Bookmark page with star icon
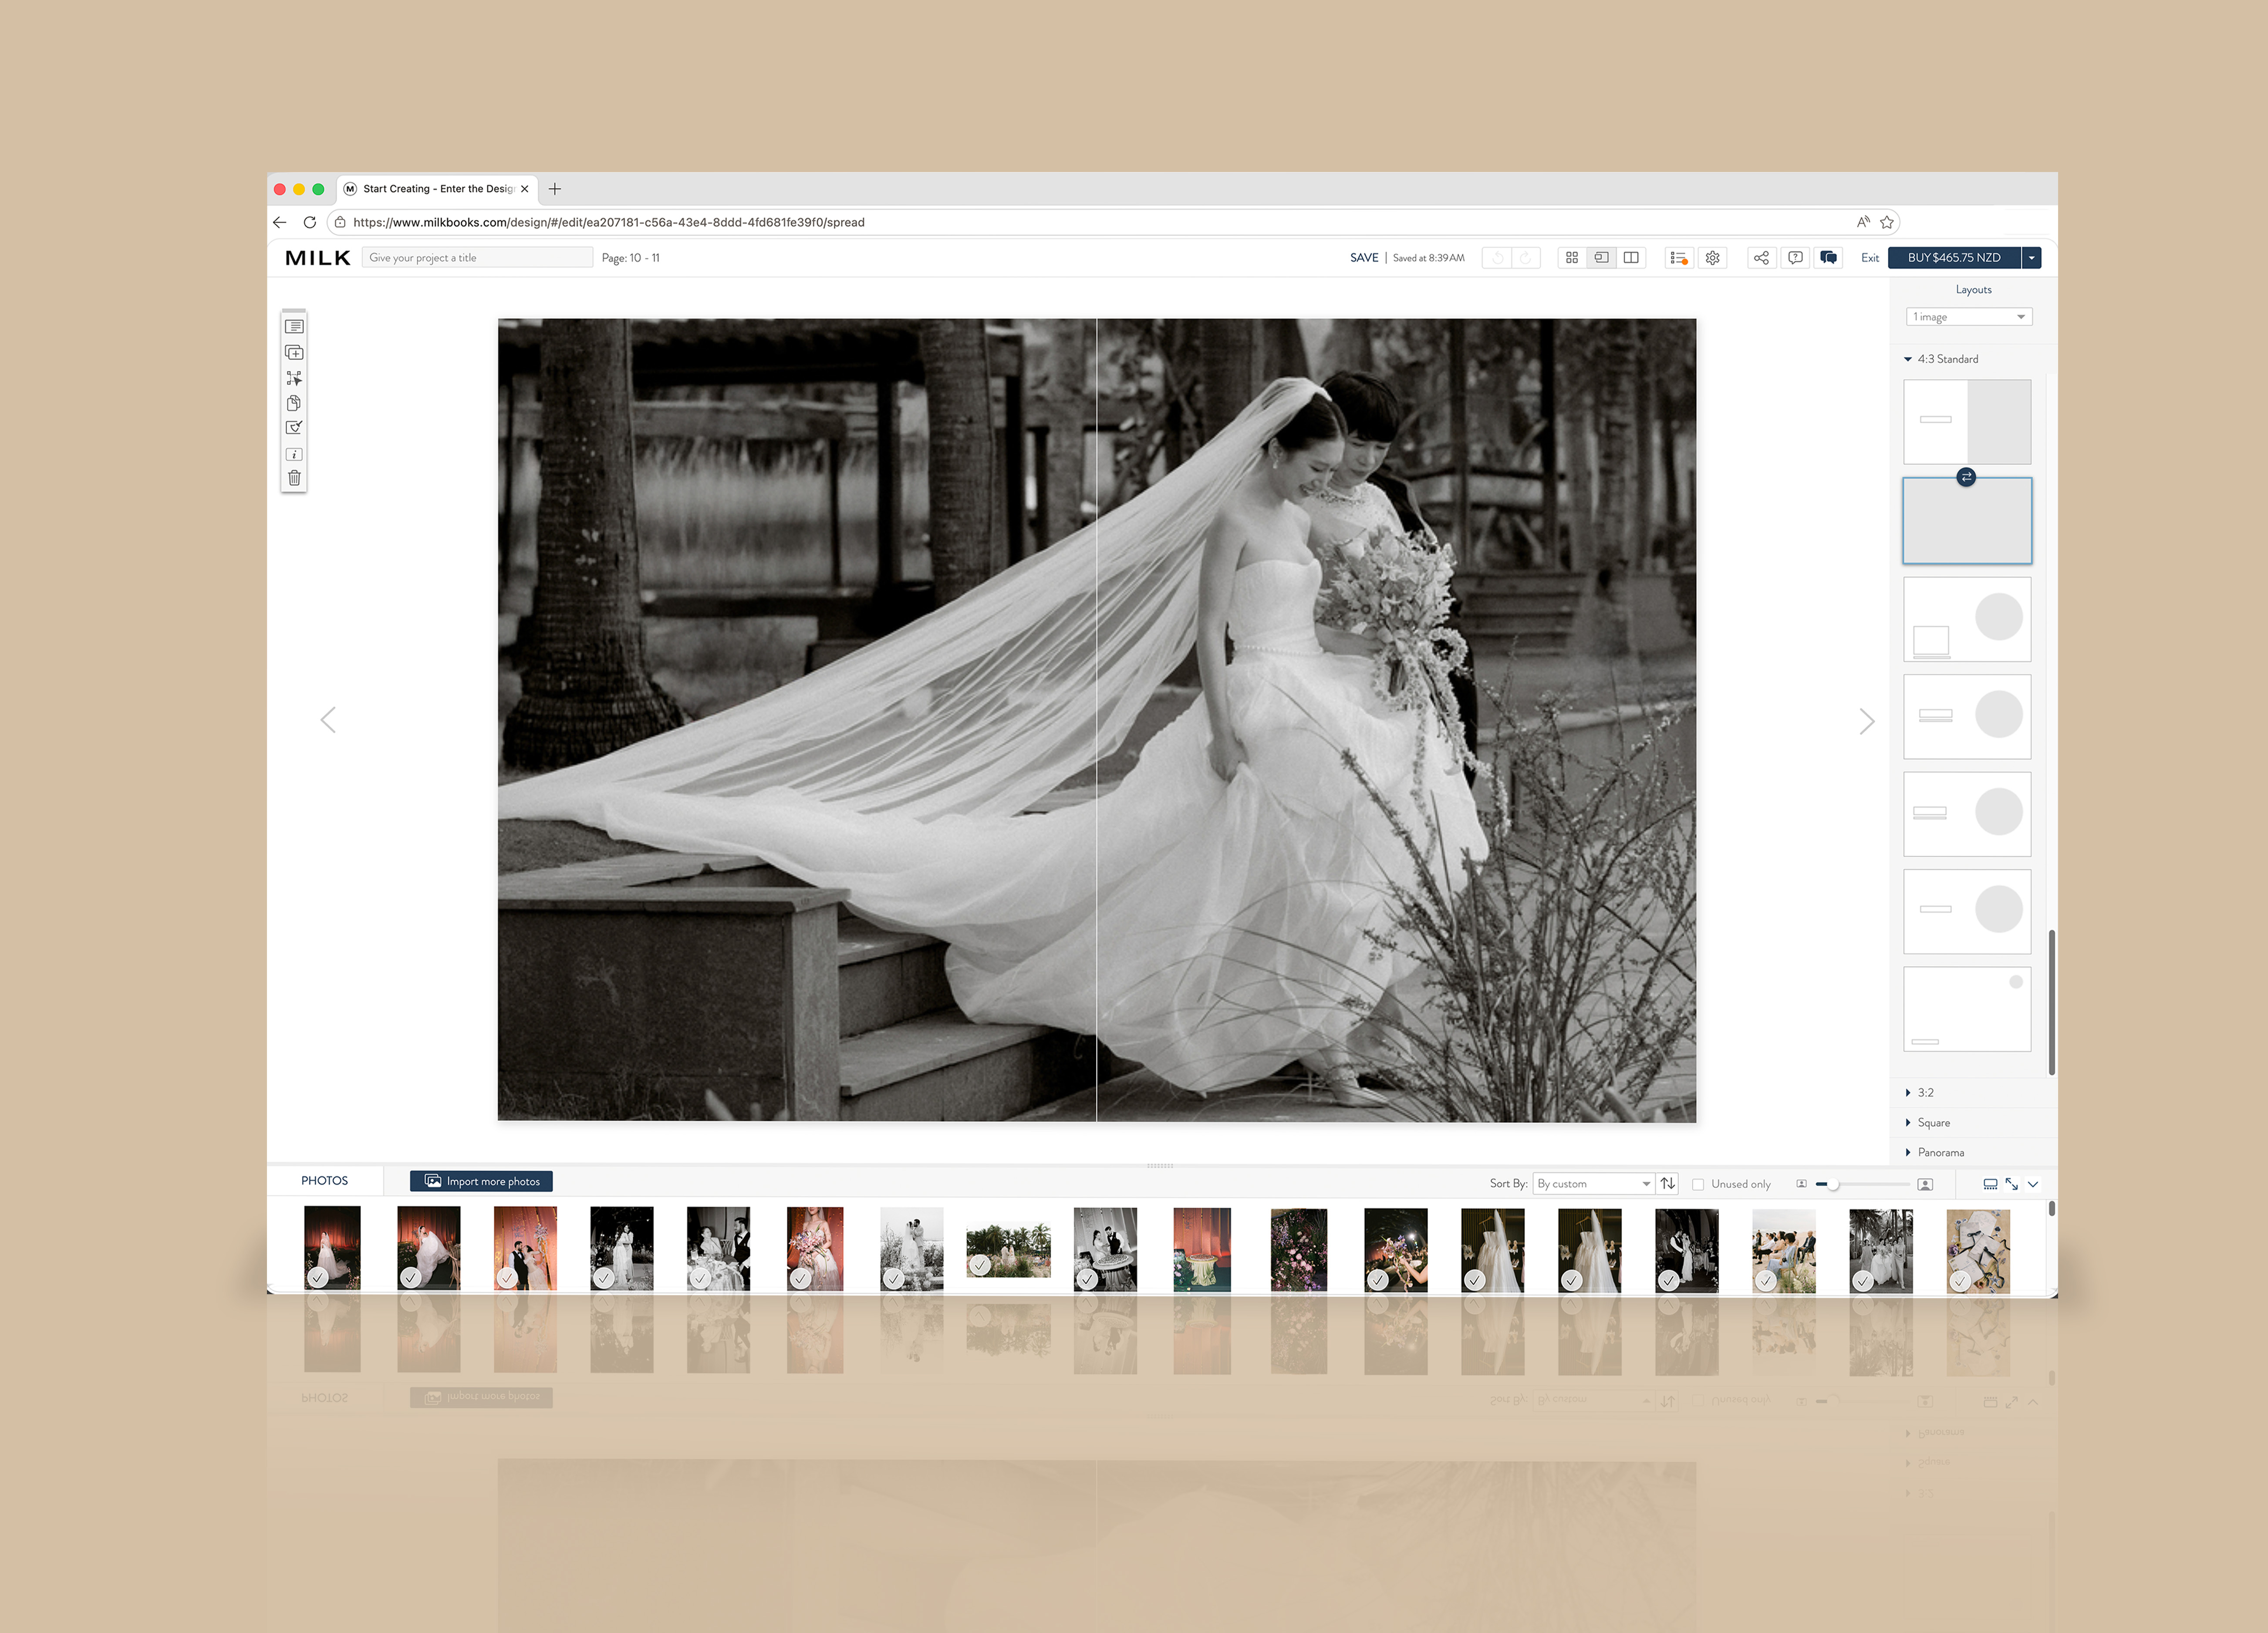2268x1633 pixels. click(x=1887, y=222)
